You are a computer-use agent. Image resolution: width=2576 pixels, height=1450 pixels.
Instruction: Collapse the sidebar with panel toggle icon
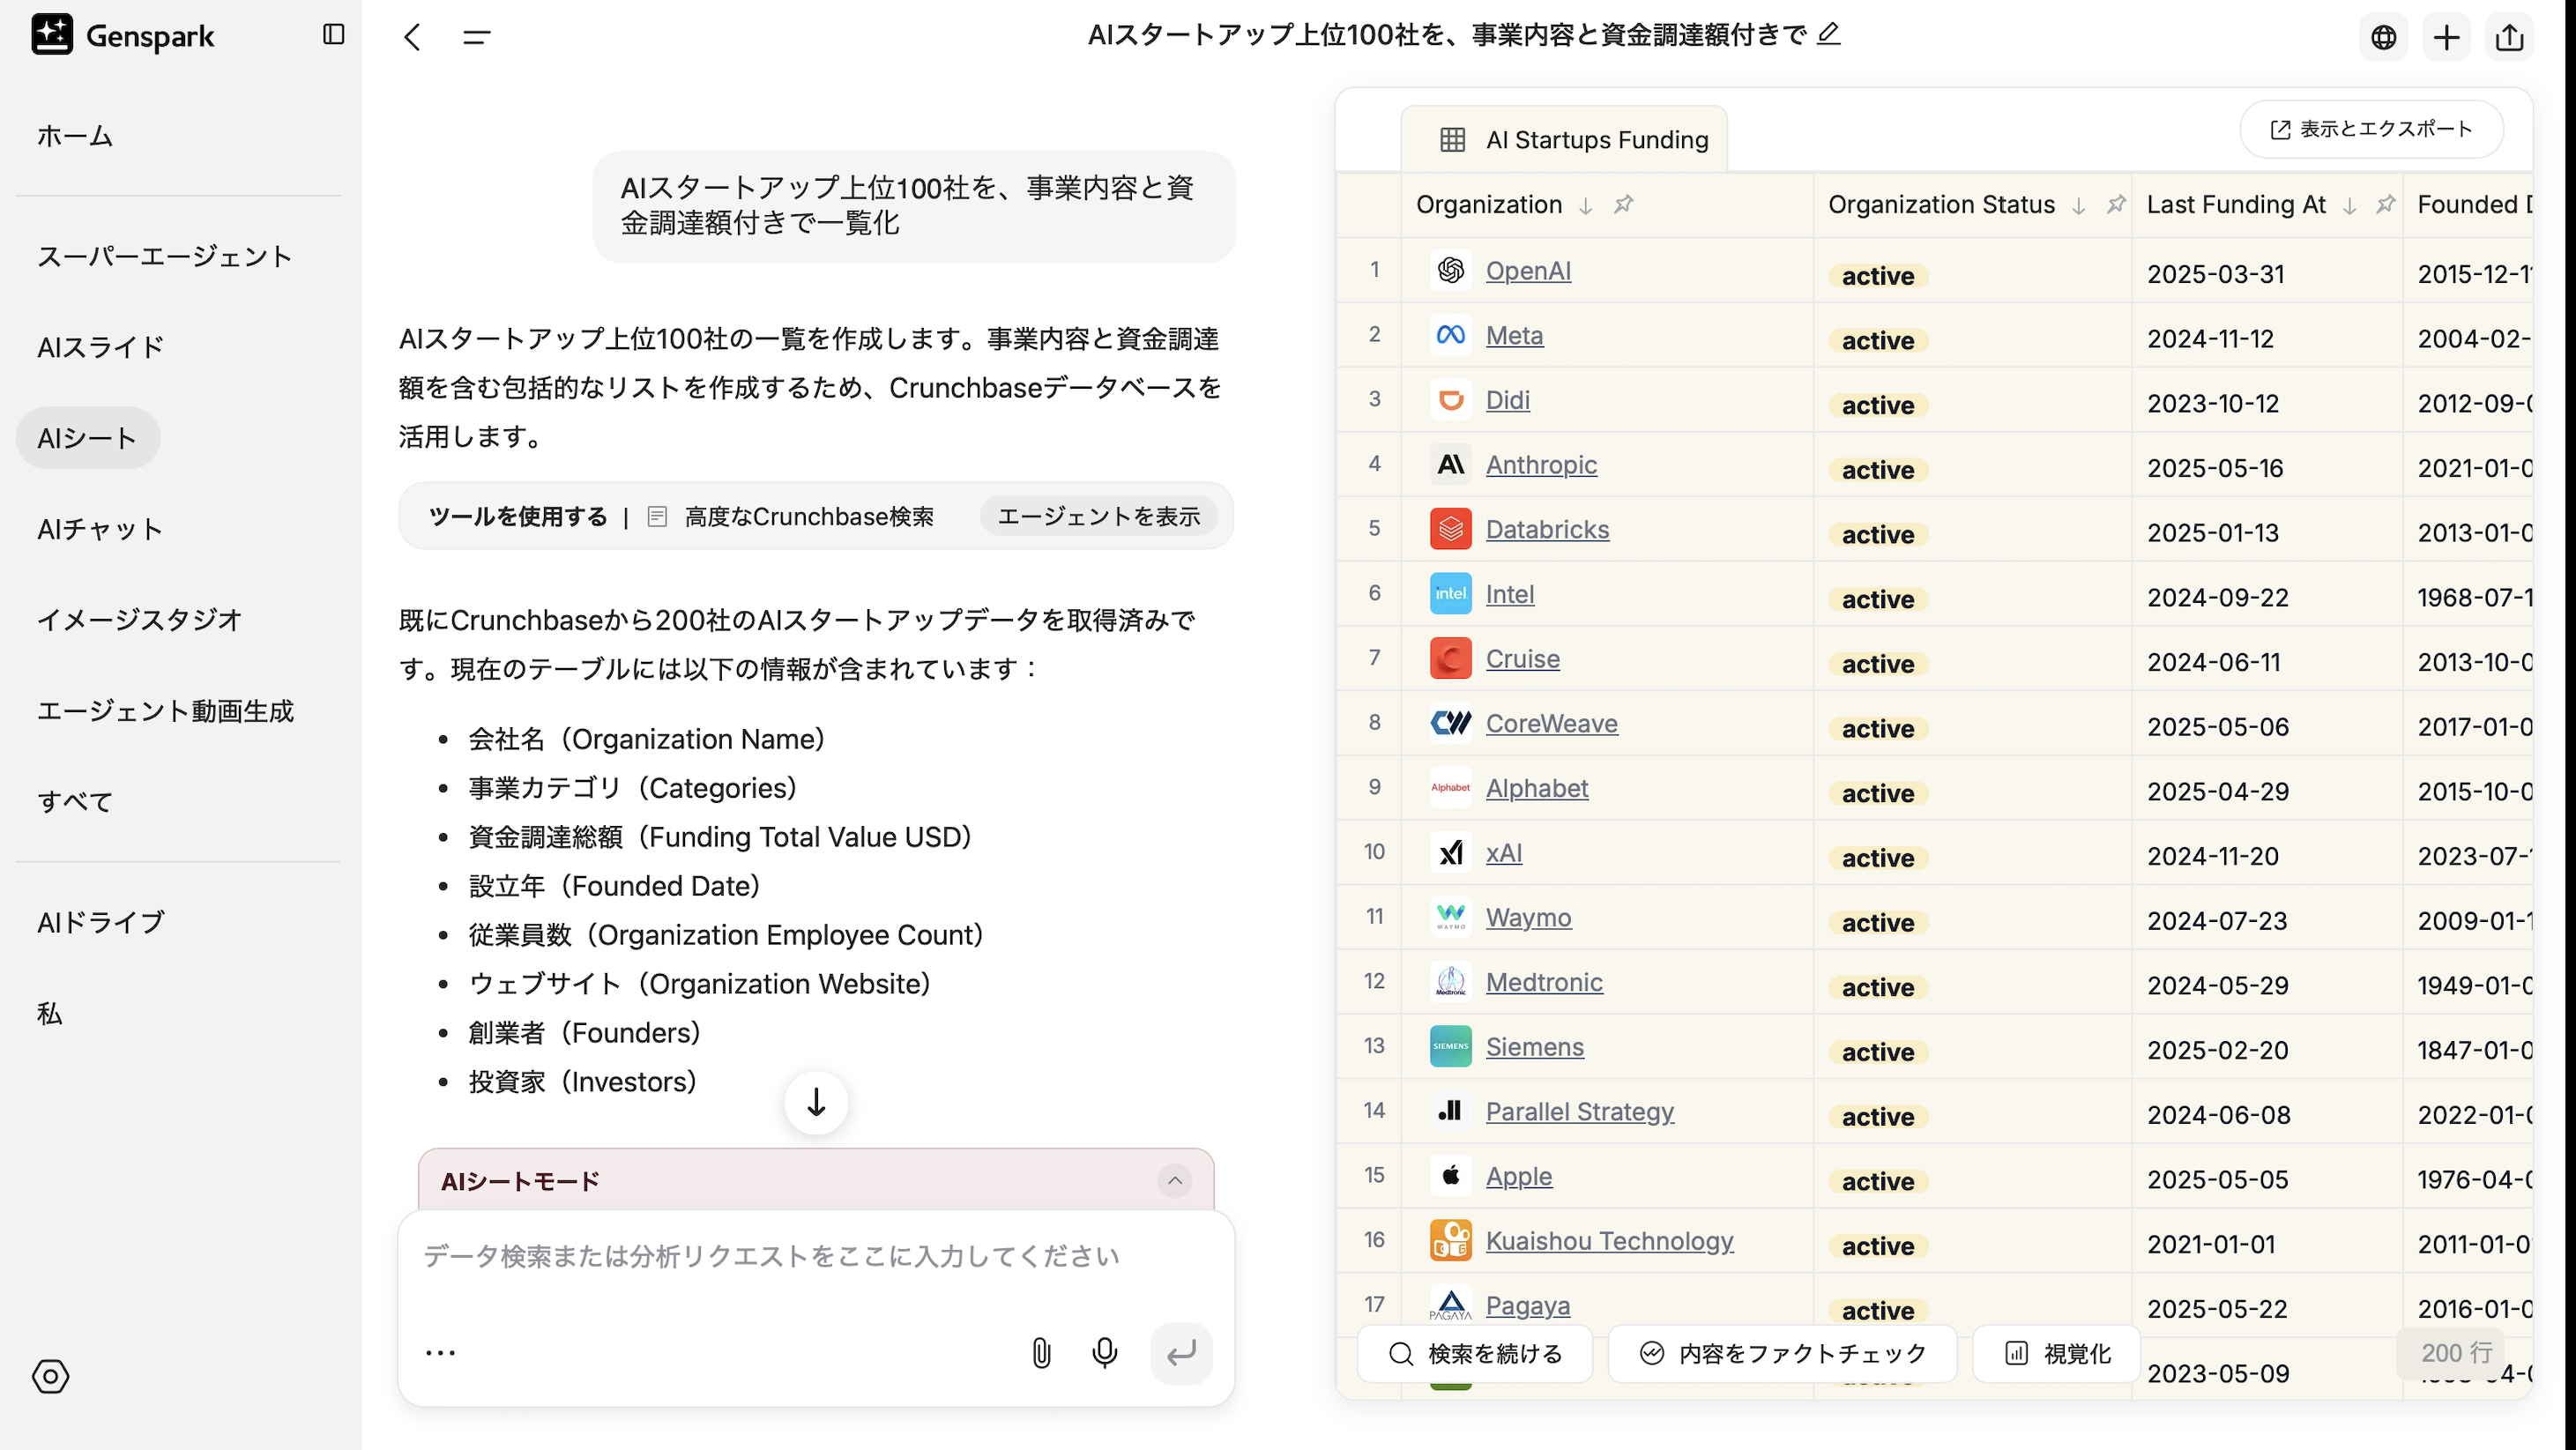click(x=334, y=35)
